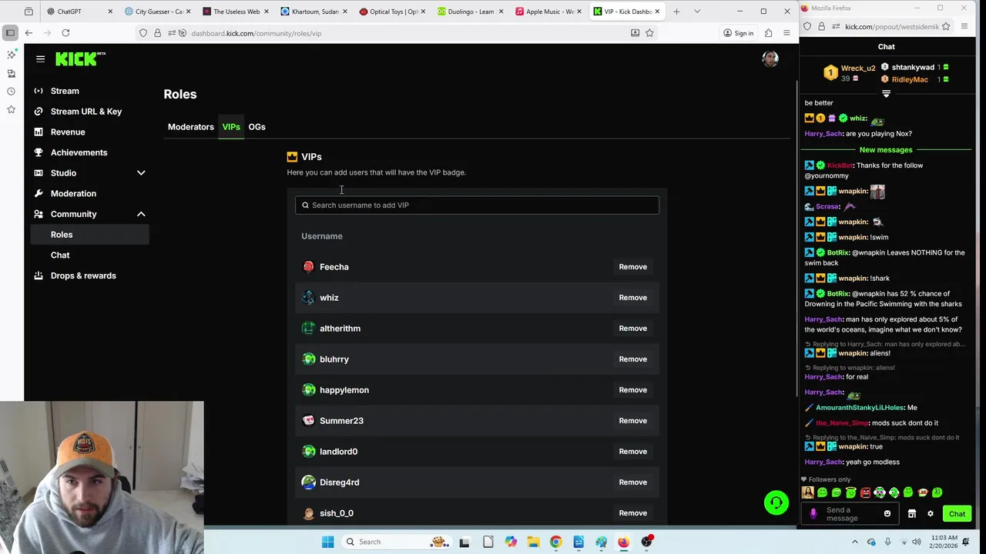Click the Firefox address bar URL
The height and width of the screenshot is (554, 986).
(257, 33)
